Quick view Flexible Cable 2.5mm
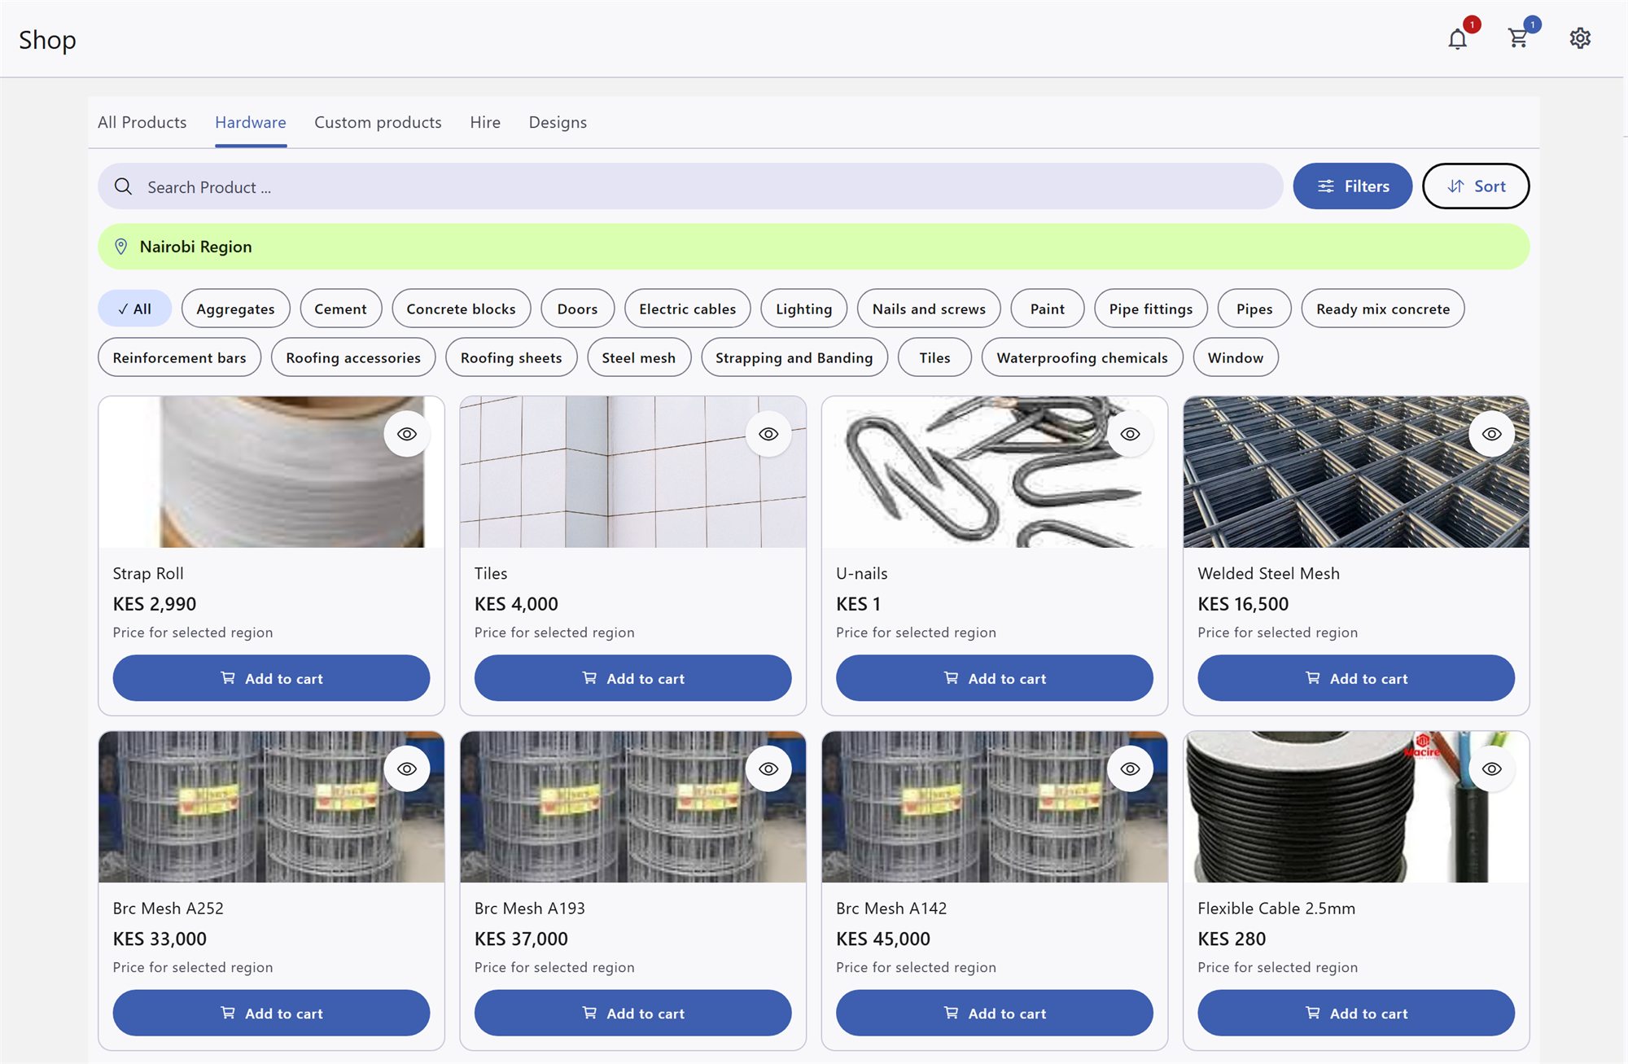This screenshot has height=1064, width=1628. pos(1491,768)
